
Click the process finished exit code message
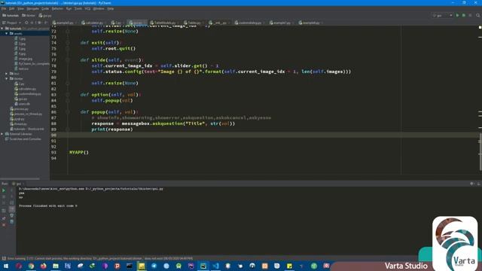[x=48, y=206]
